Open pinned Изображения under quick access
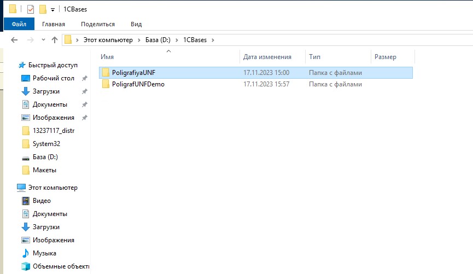 point(54,118)
